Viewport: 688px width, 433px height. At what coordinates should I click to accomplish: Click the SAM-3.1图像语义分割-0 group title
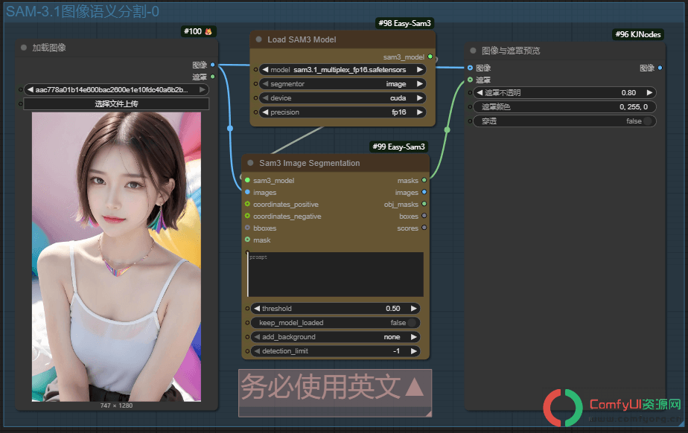tap(83, 11)
